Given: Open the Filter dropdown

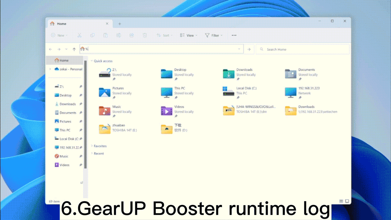Looking at the screenshot, I should pyautogui.click(x=214, y=35).
